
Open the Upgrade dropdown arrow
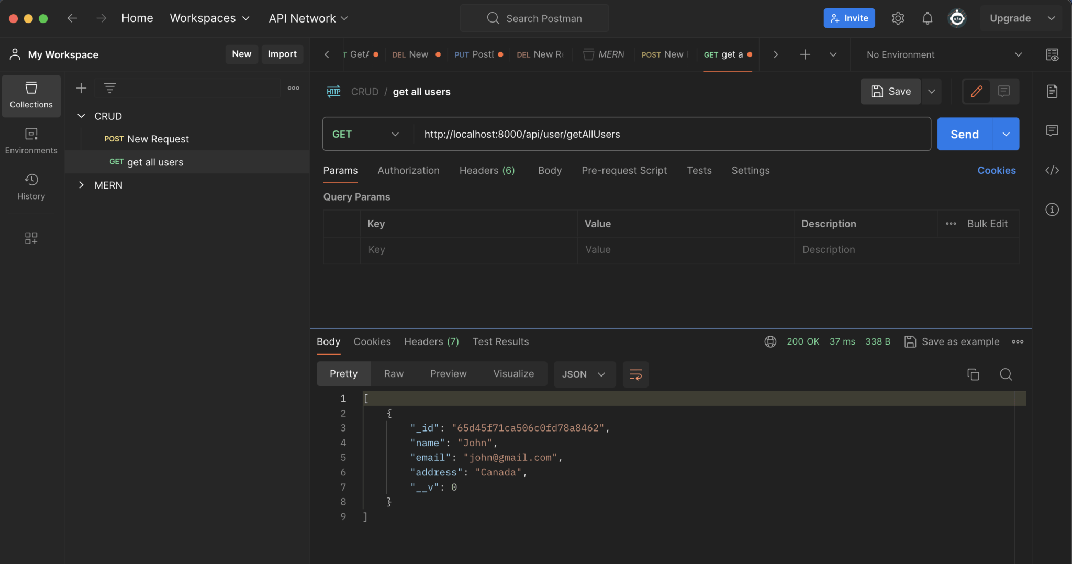click(x=1051, y=18)
